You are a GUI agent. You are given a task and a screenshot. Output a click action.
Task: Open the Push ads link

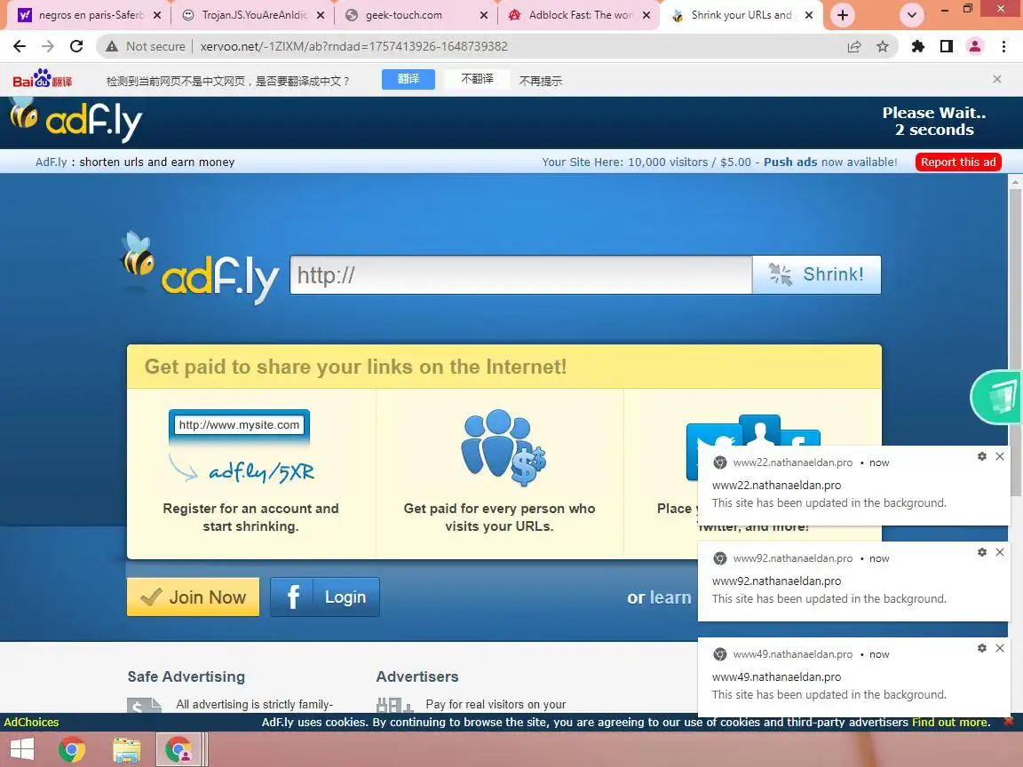click(790, 162)
